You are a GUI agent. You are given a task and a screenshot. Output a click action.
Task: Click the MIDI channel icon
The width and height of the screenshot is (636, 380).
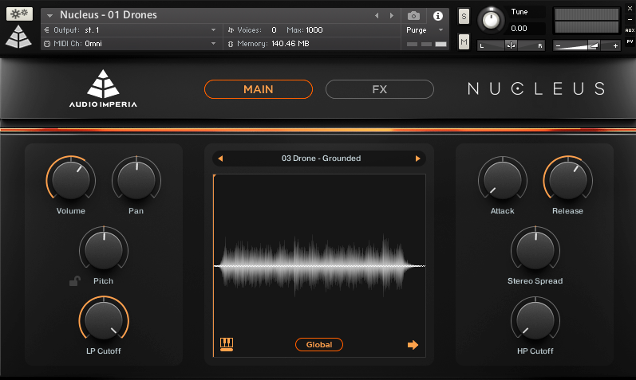[x=47, y=44]
